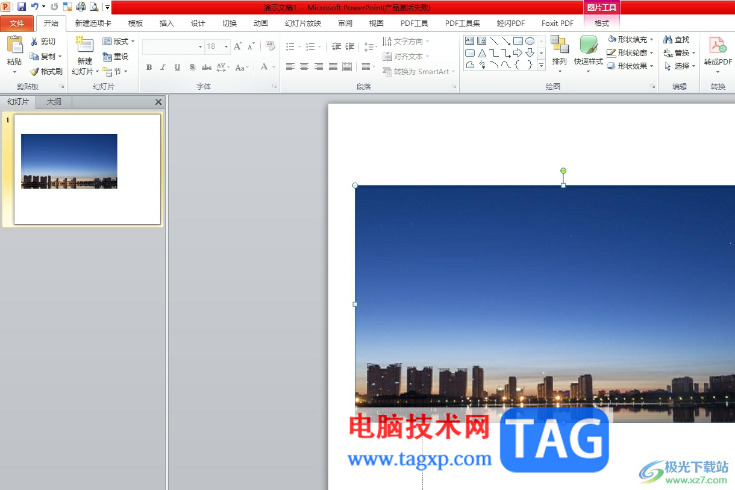Decrease the font size
This screenshot has width=735, height=490.
click(251, 46)
